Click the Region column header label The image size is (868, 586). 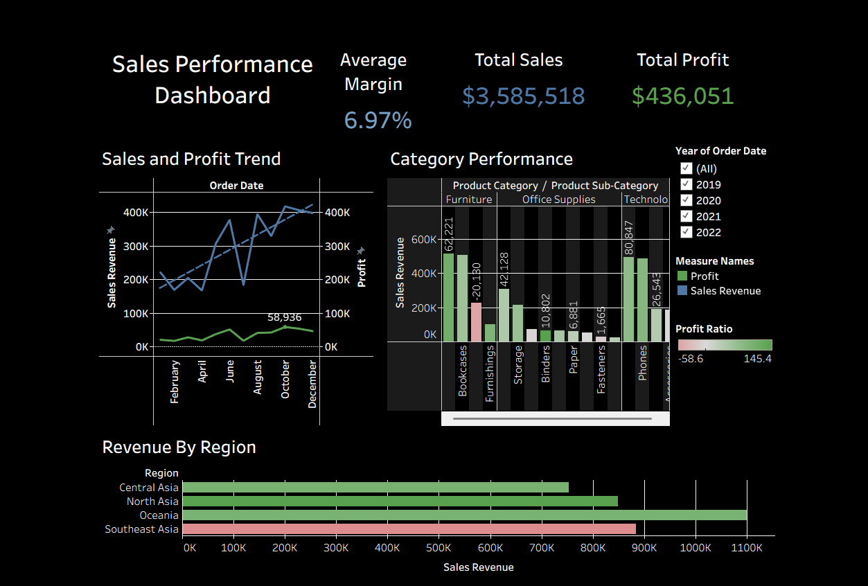(161, 473)
